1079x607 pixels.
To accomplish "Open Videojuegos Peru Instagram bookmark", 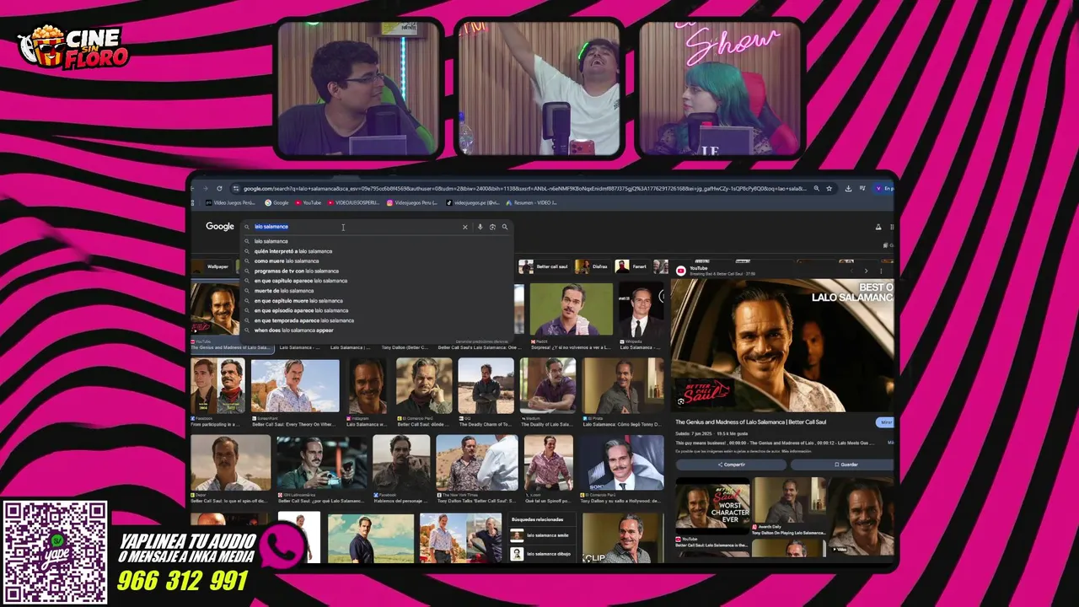I will pyautogui.click(x=412, y=202).
